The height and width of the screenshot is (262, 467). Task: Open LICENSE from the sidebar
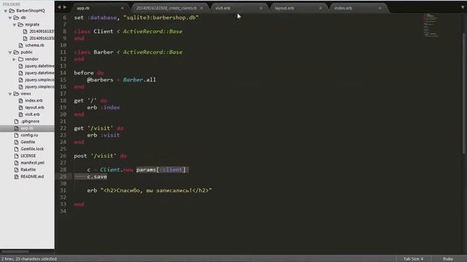[28, 156]
